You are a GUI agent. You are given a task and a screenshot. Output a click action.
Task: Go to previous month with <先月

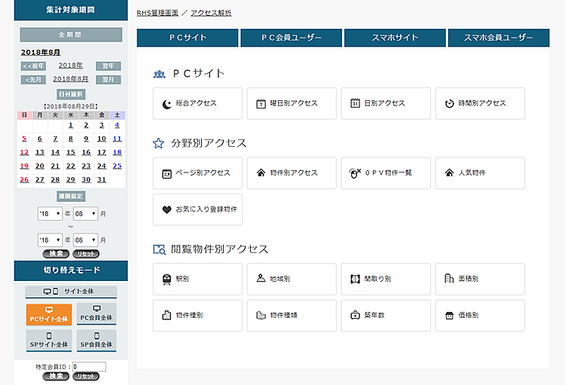pos(33,80)
